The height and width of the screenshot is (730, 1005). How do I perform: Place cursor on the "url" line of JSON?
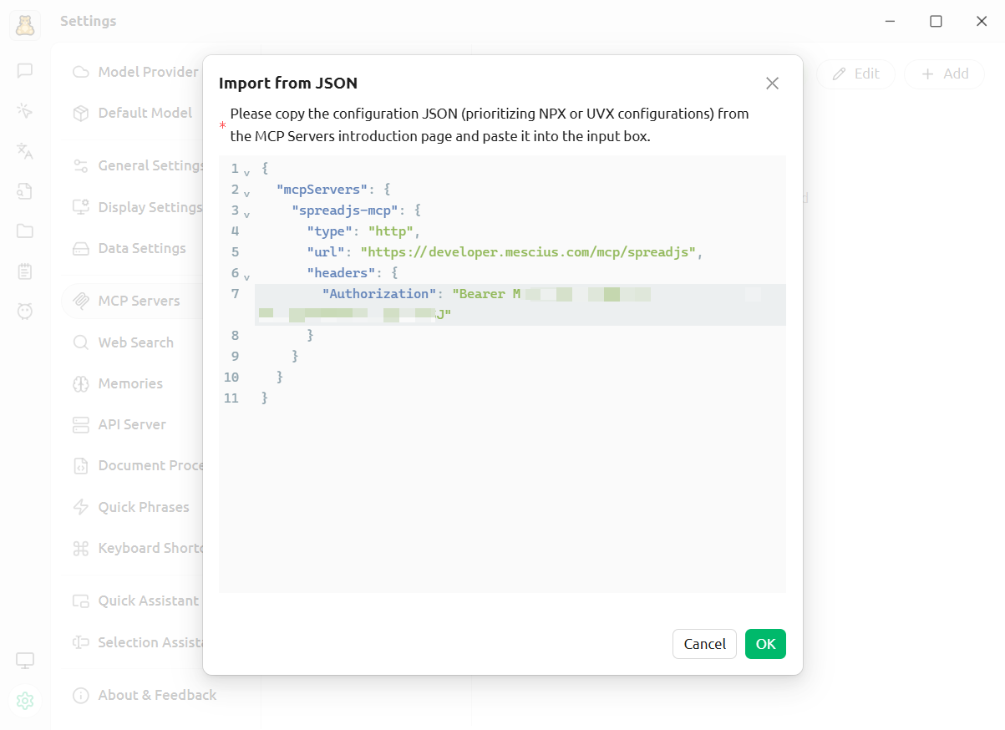tap(505, 252)
